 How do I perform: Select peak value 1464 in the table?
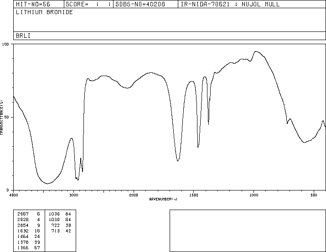point(23,237)
